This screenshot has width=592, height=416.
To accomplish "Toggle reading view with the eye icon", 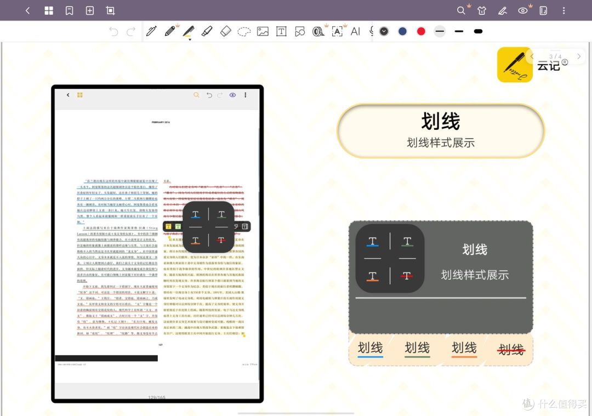I will 523,10.
